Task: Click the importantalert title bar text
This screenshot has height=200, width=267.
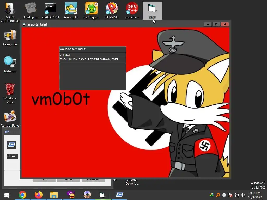Action: tap(37, 24)
